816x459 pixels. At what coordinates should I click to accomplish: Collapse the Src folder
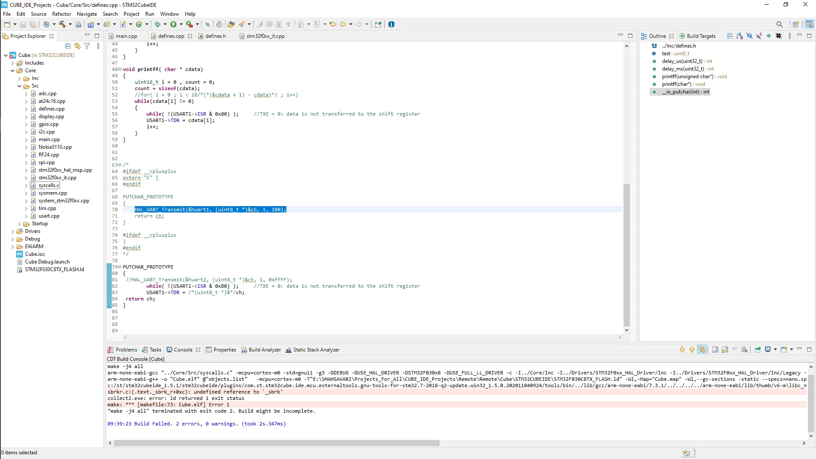pos(19,86)
